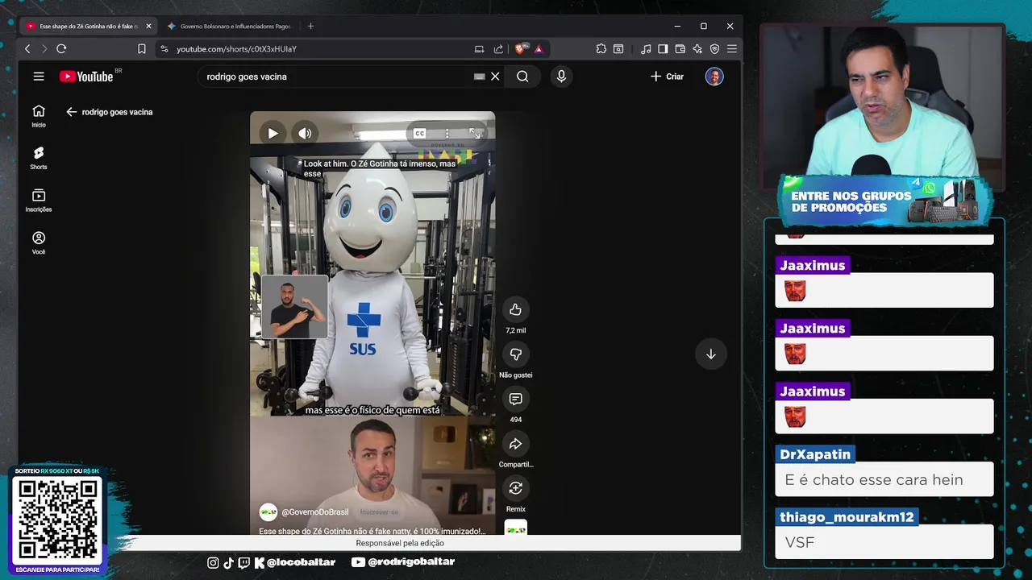1032x580 pixels.
Task: Open Início in the YouTube sidebar
Action: pos(39,116)
